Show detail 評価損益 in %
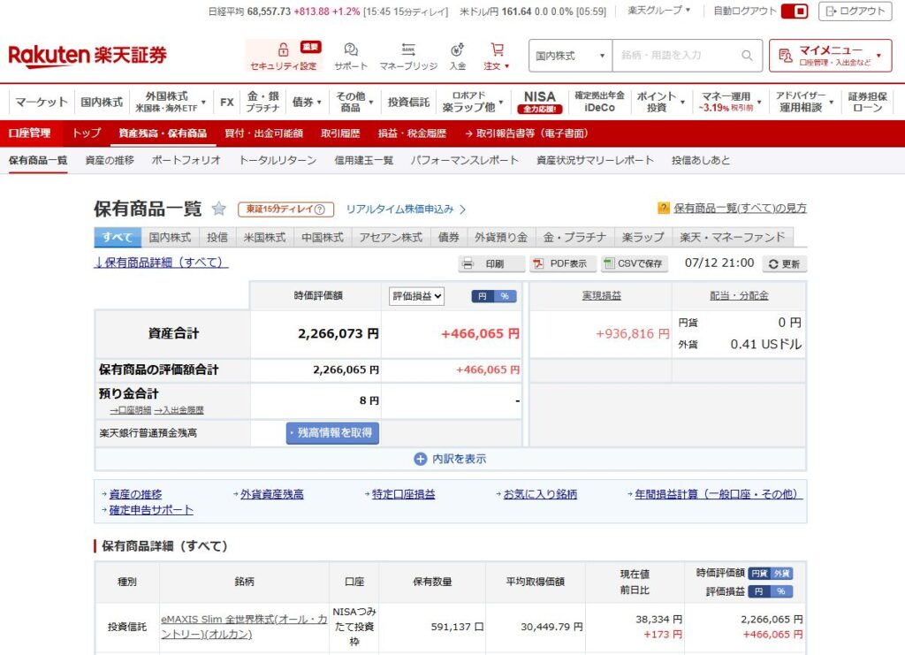This screenshot has height=655, width=905. click(781, 591)
